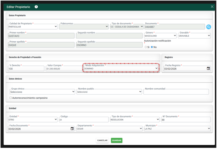
Task: Click Derecho de Propiedad o Posesión header
Action: point(25,57)
